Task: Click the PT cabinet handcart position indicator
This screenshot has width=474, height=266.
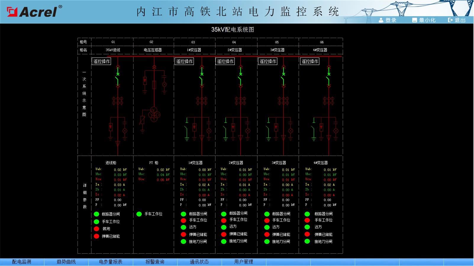Action: click(x=139, y=214)
